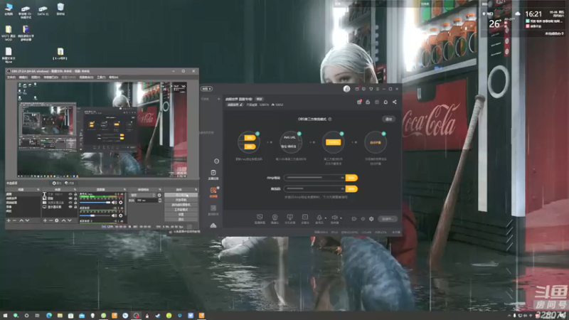Adjust the first audio volume slider in OBS mixer
Screen dimensions: 569x320
[95, 203]
